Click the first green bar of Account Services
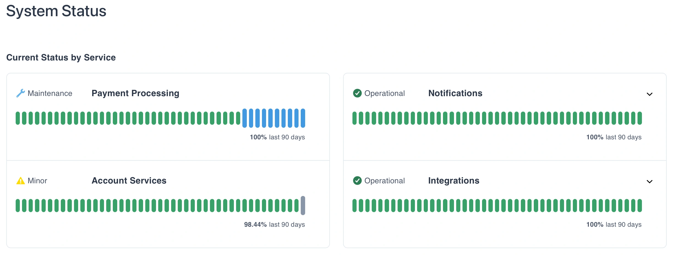This screenshot has width=673, height=255. point(18,206)
